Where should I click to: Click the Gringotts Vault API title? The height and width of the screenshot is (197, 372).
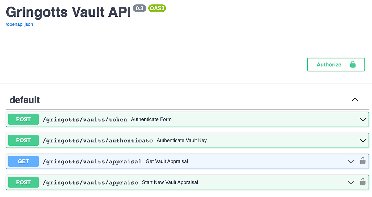(x=68, y=12)
